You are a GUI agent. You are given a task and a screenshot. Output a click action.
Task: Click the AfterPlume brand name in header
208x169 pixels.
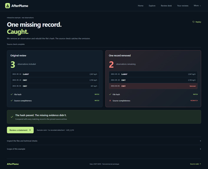click(x=20, y=6)
